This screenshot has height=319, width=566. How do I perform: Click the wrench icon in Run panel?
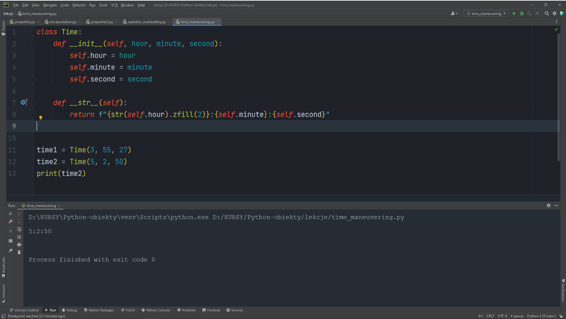[x=11, y=221]
